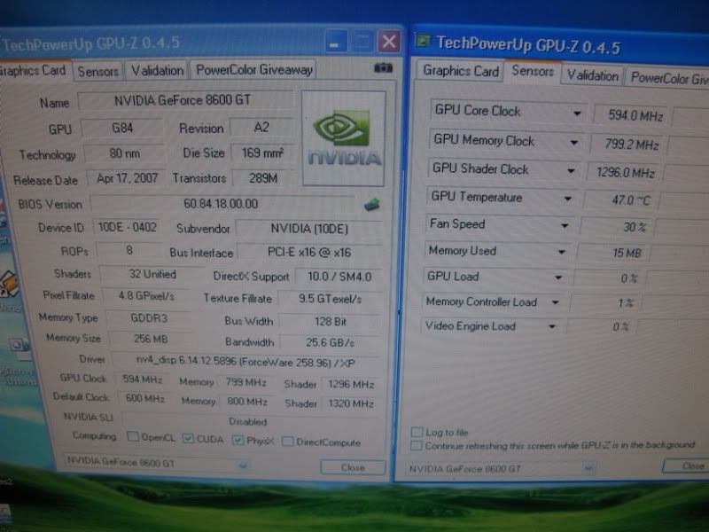This screenshot has height=532, width=709.
Task: Click the Device ID "10DE - 0402"
Action: pos(128,227)
